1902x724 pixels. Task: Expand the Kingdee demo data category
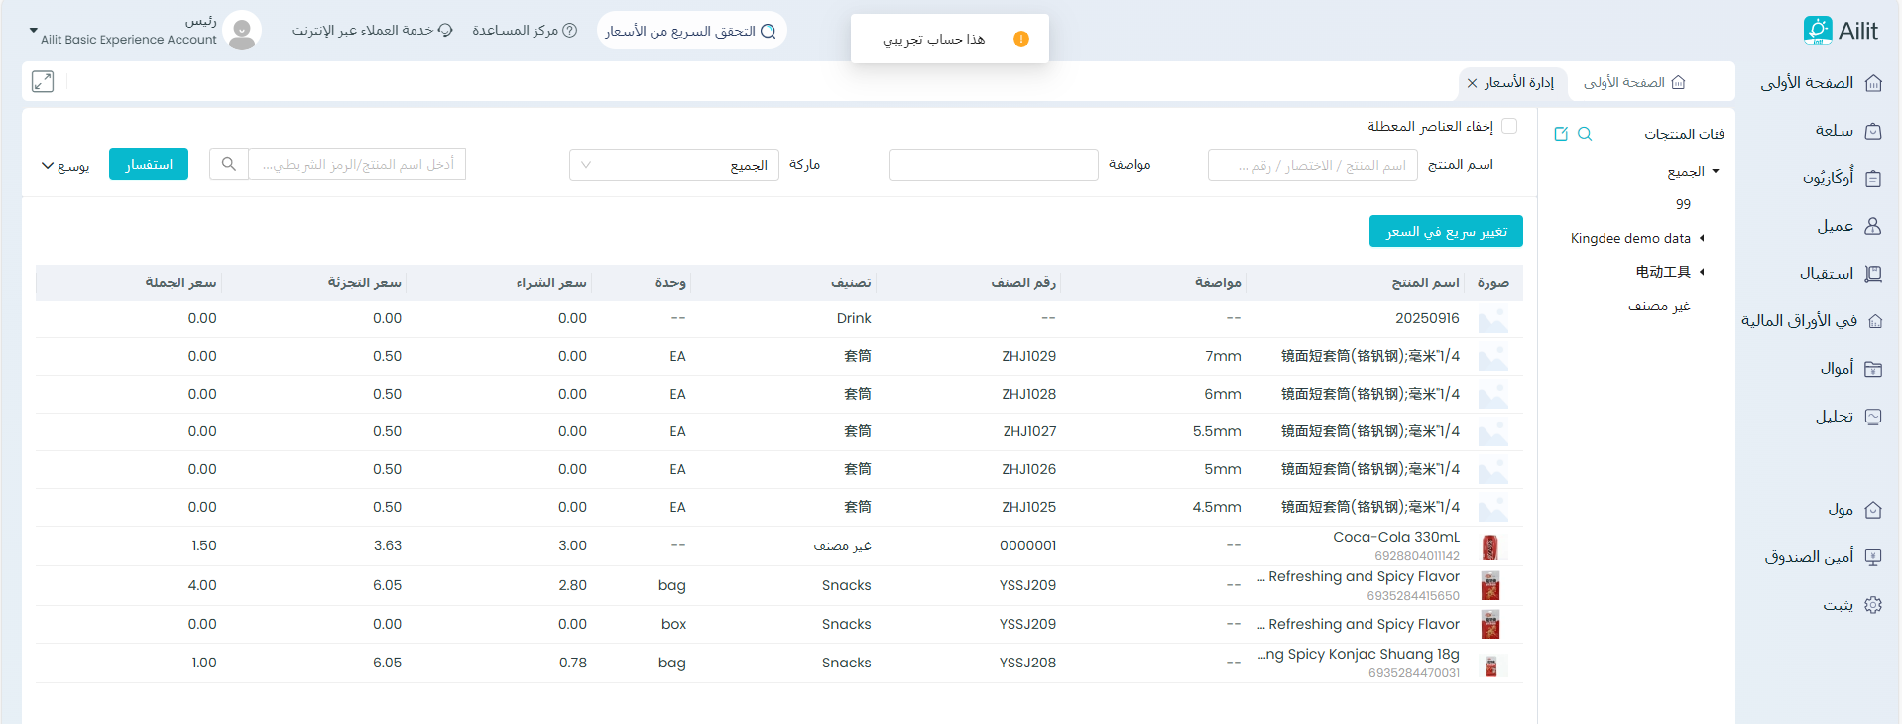(1702, 238)
